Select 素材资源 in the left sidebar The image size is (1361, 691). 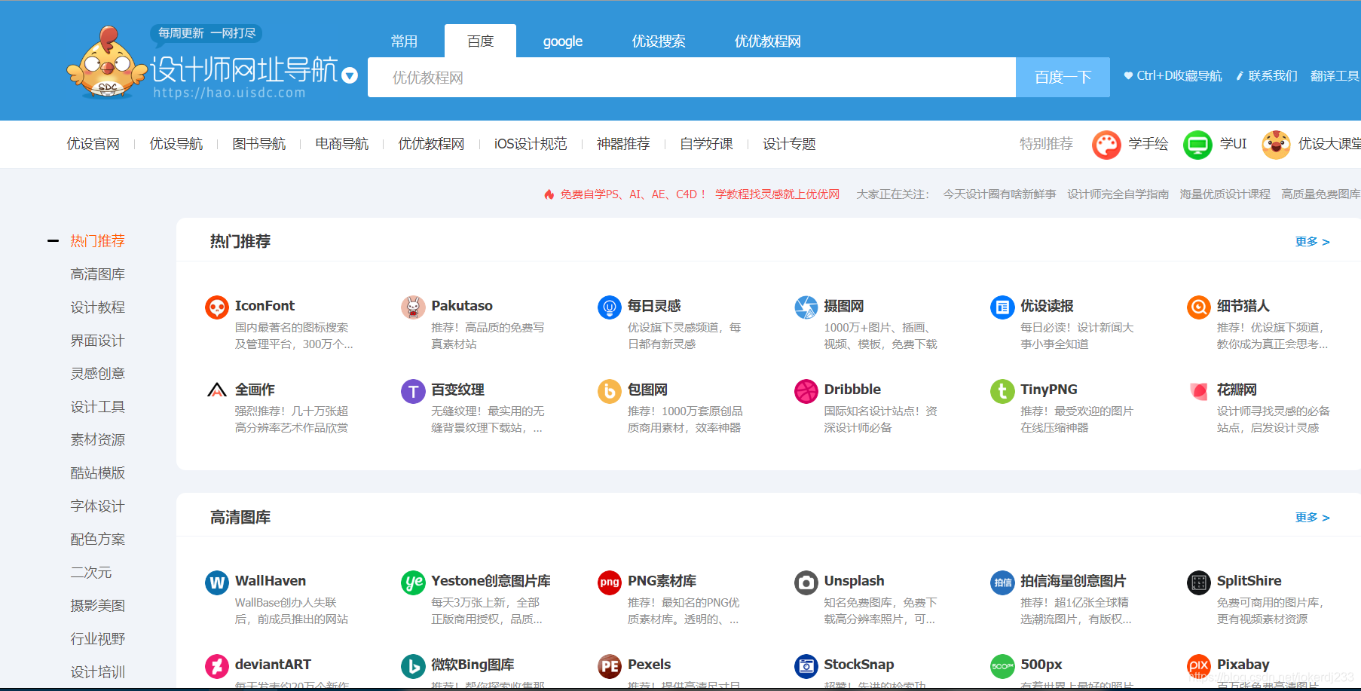(x=97, y=440)
